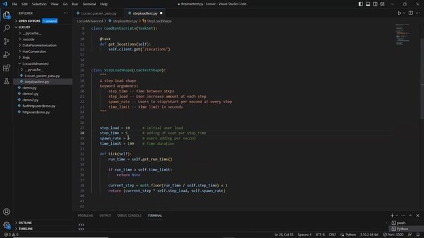Toggle secondary side bar layout icon
Image resolution: width=424 pixels, height=238 pixels.
tap(375, 4)
